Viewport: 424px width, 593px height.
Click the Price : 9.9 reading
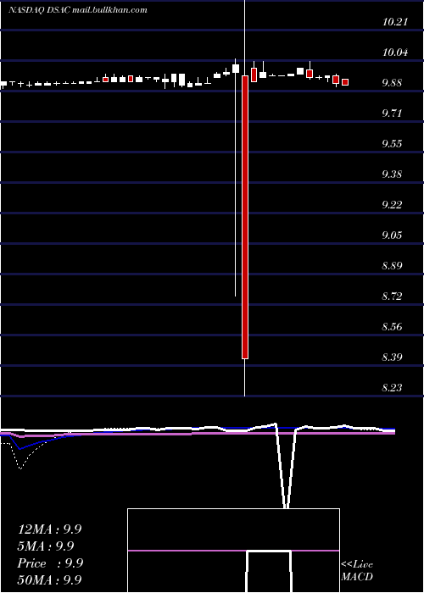pyautogui.click(x=49, y=563)
